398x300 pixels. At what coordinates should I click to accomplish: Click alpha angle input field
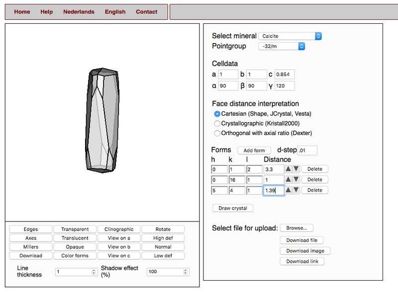coord(228,85)
